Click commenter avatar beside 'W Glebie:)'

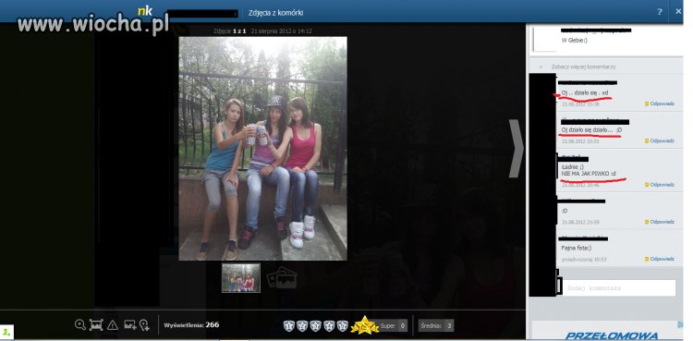[x=544, y=39]
